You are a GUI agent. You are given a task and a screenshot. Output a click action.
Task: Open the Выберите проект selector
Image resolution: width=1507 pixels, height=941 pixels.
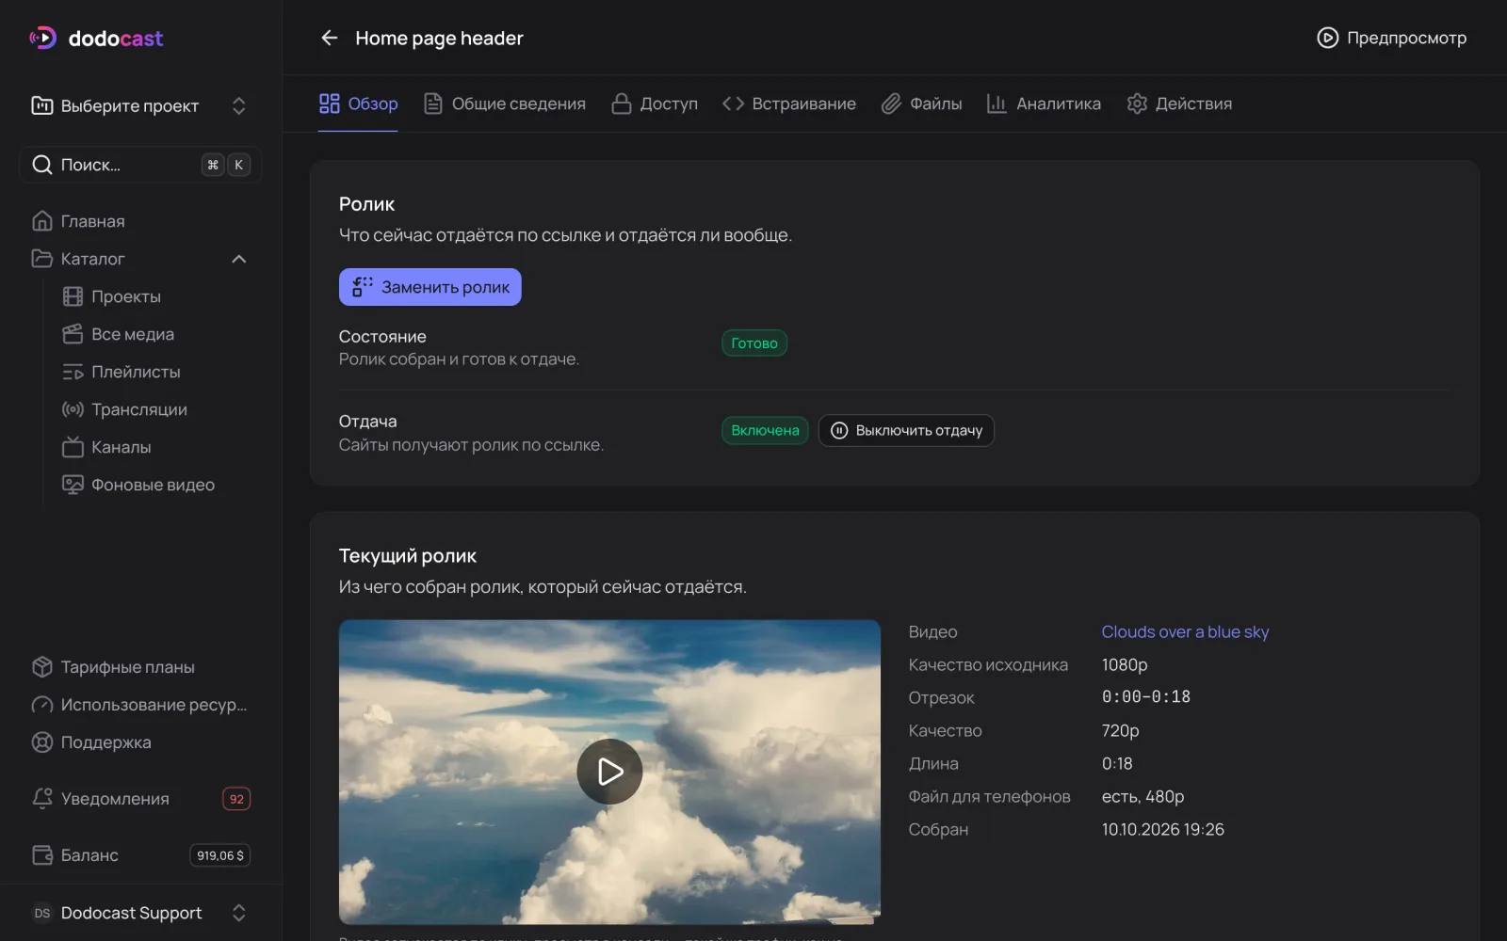[140, 105]
